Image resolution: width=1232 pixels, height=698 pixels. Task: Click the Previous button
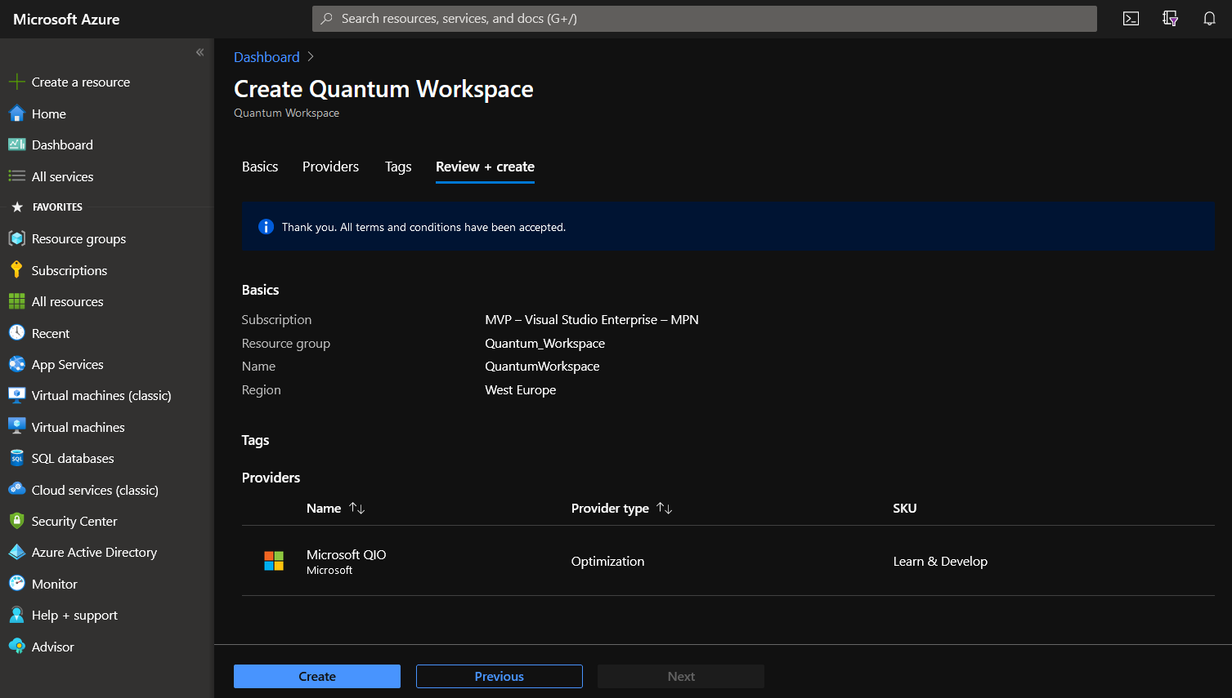[x=500, y=676]
